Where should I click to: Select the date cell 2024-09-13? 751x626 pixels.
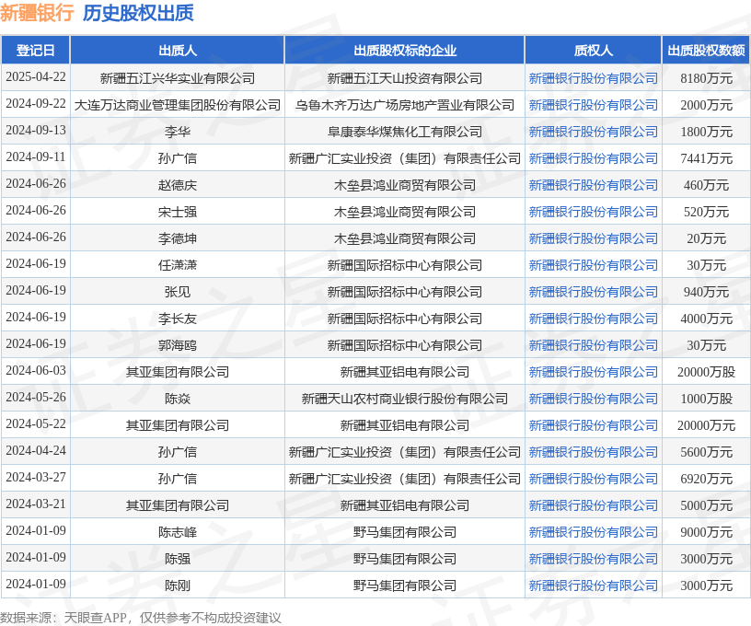pyautogui.click(x=36, y=131)
